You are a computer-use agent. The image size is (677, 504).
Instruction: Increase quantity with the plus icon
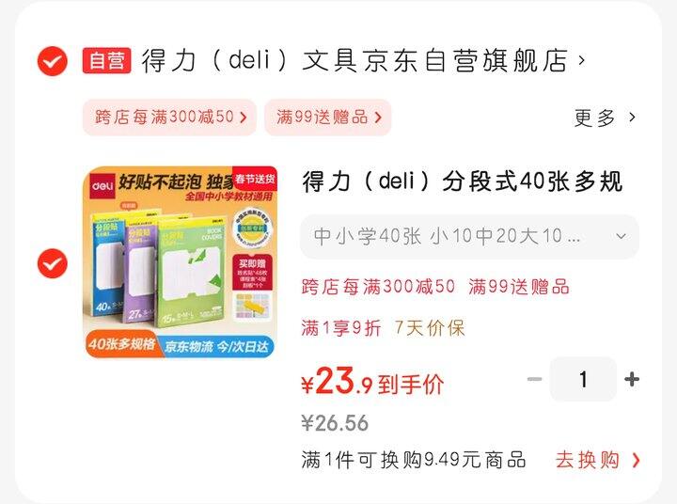click(x=632, y=379)
